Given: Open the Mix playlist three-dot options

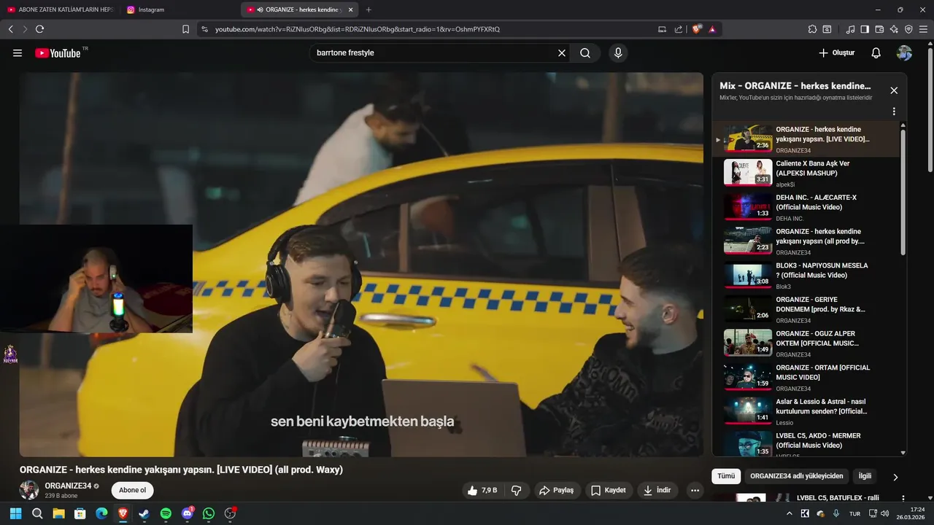Looking at the screenshot, I should (894, 112).
